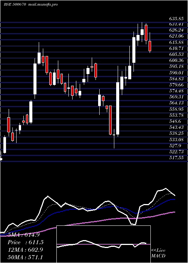Select the 631.41 price level label
Image resolution: width=188 pixels, height=263 pixels.
pos(176,24)
